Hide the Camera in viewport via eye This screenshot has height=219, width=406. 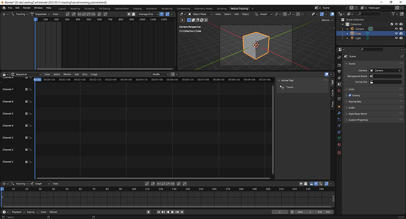click(396, 29)
